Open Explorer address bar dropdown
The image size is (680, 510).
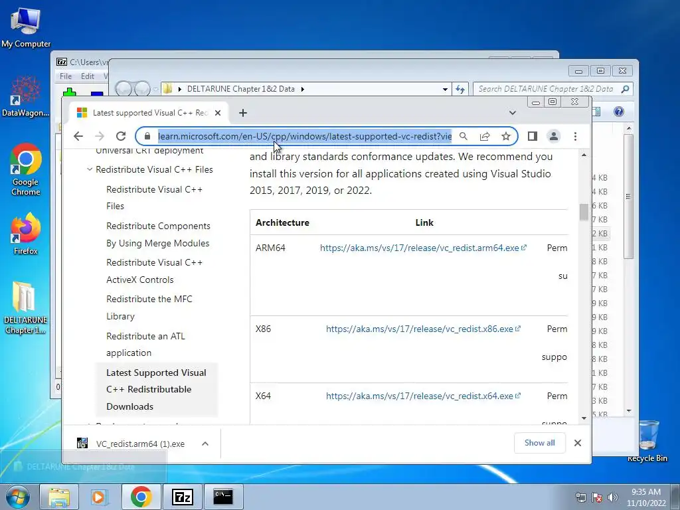click(445, 90)
